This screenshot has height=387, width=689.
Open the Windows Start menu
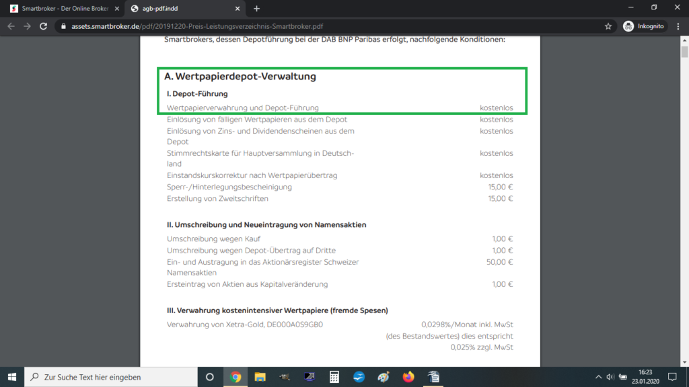coord(12,377)
